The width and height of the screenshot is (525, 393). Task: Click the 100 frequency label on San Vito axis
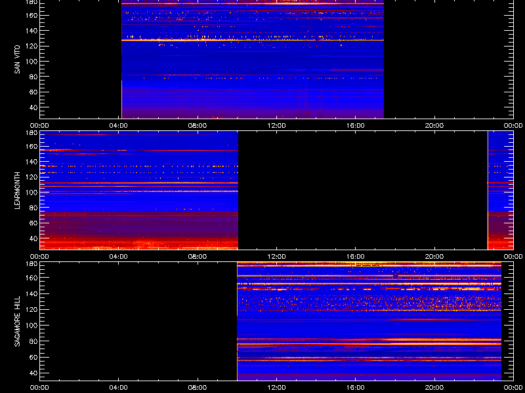[x=31, y=62]
